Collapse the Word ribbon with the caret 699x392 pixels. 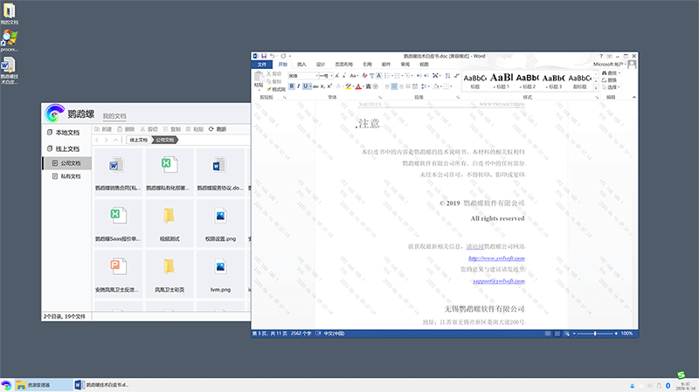tap(634, 97)
